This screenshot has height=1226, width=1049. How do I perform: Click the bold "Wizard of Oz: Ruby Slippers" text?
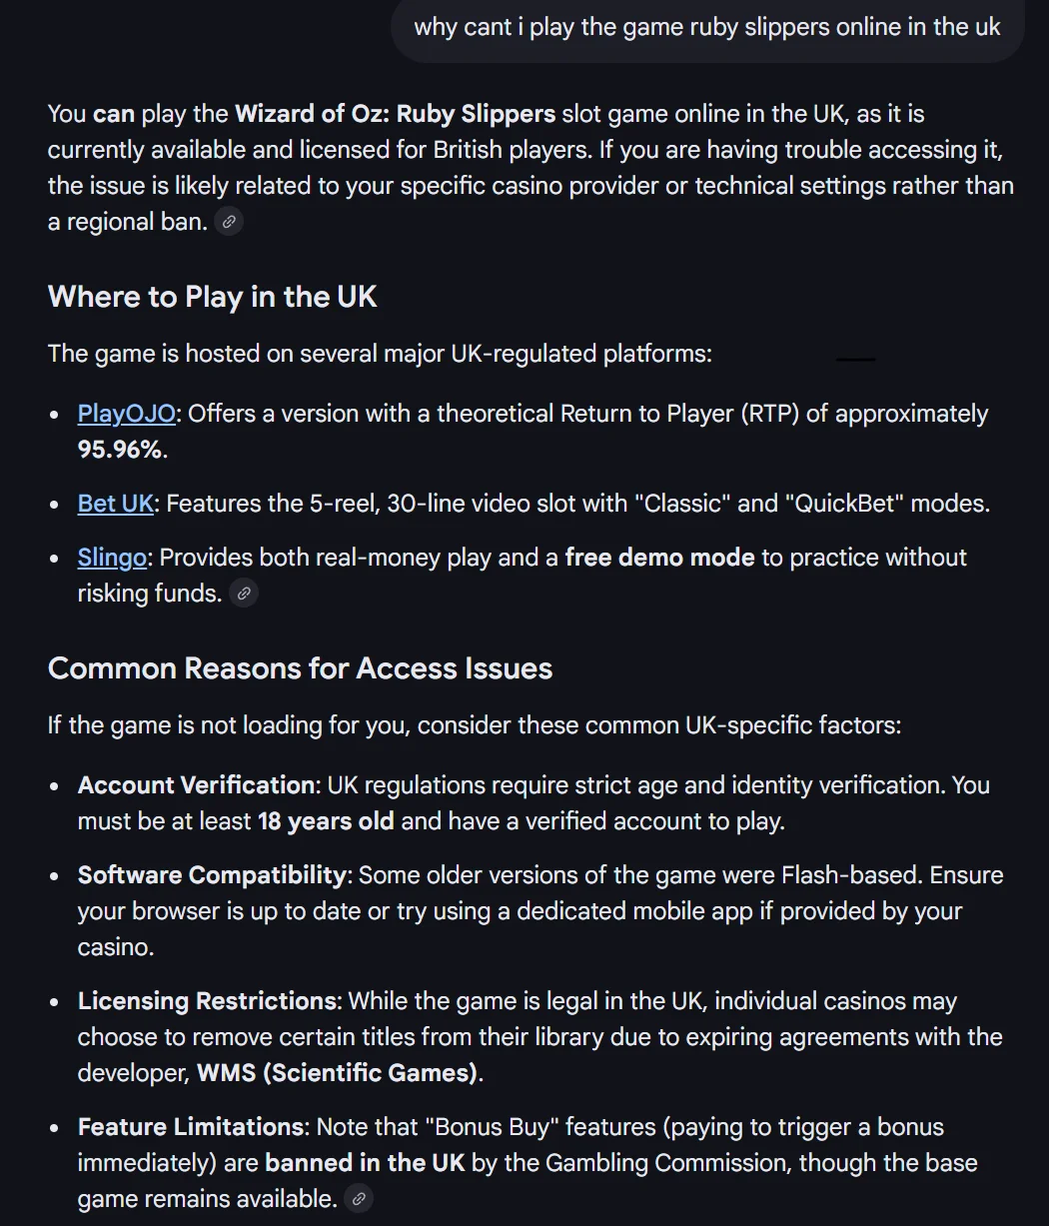(x=395, y=114)
